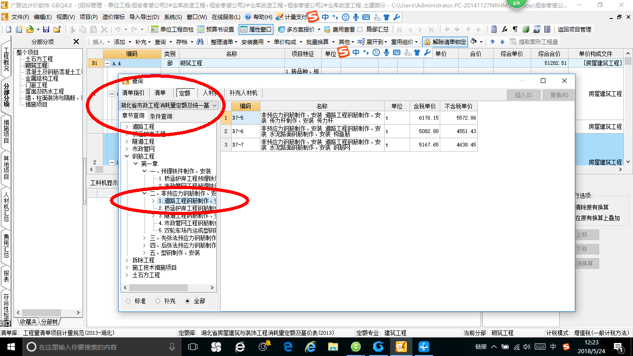Select the 补充 radio button
This screenshot has width=633, height=356.
pyautogui.click(x=158, y=301)
